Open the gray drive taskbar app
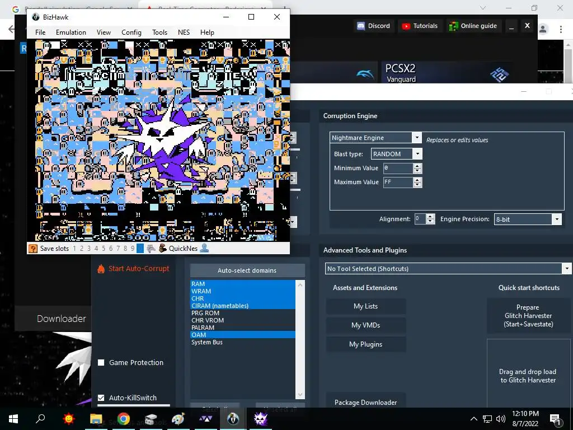This screenshot has width=573, height=430. pos(151,419)
